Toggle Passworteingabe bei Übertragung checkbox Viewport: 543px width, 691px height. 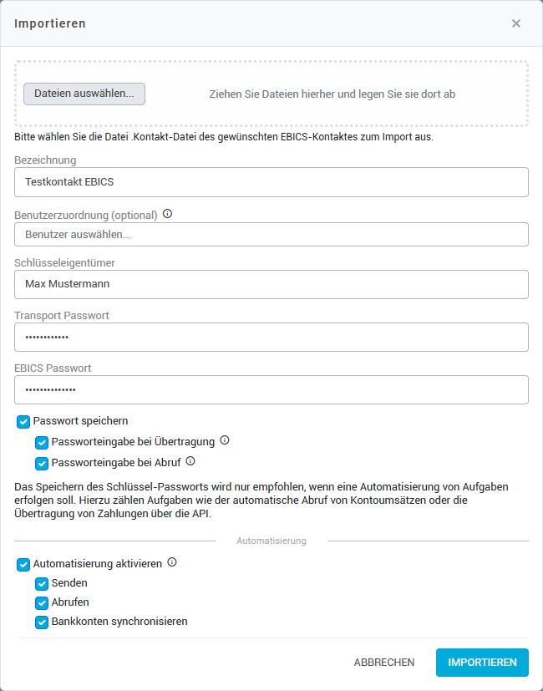tap(42, 443)
